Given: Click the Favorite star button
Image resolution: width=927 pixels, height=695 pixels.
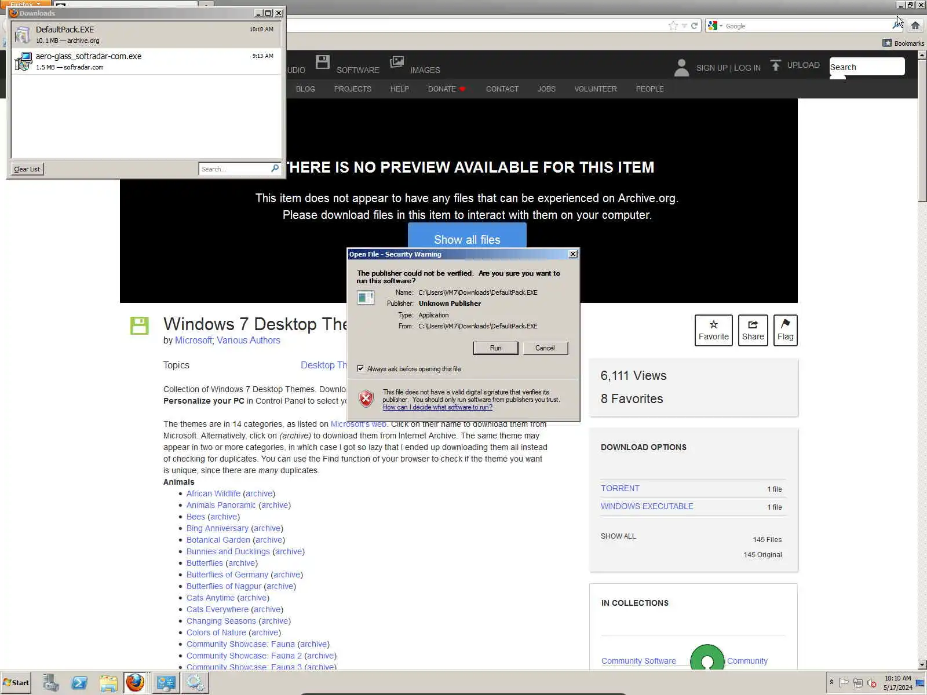Looking at the screenshot, I should pyautogui.click(x=714, y=330).
